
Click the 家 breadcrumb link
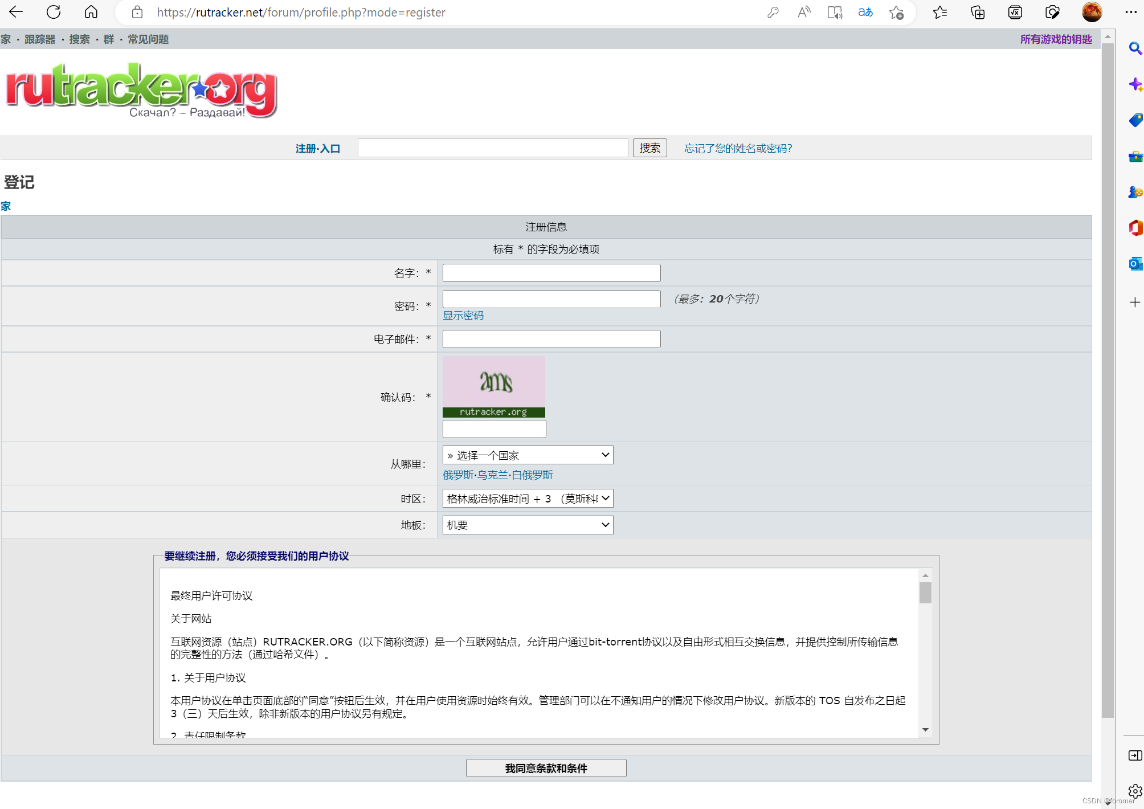tap(6, 206)
